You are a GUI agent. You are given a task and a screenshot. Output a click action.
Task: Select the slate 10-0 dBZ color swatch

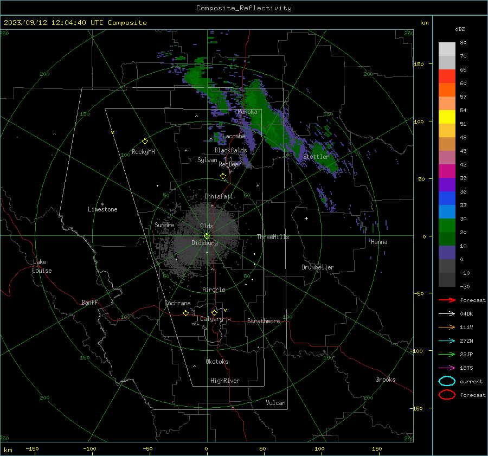coord(447,252)
